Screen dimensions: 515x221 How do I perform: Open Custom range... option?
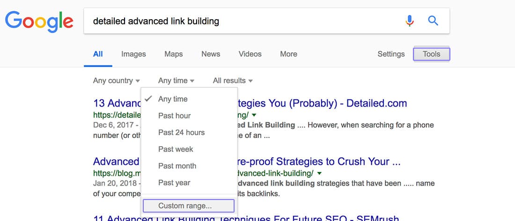[x=189, y=206]
